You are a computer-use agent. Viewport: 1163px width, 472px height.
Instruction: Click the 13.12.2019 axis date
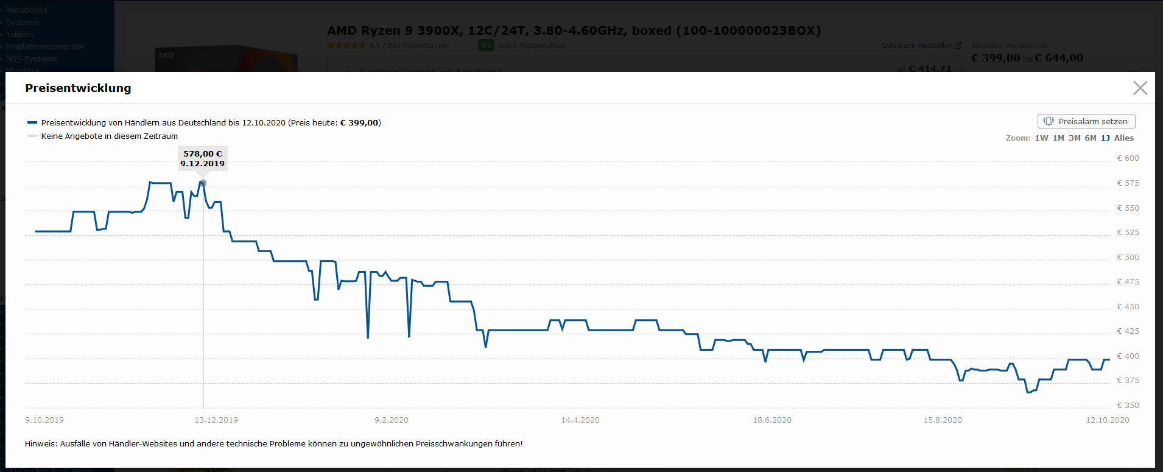pyautogui.click(x=216, y=420)
